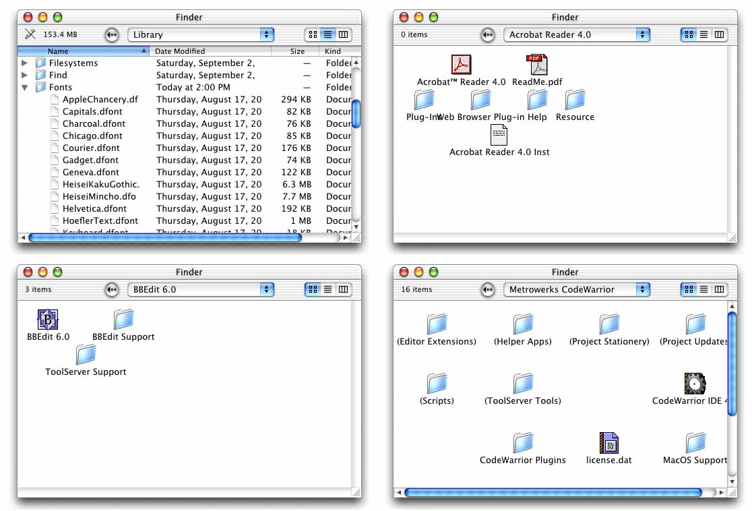Viewport: 752px width, 511px height.
Task: Click the Library window horizontal scrollbar thumb
Action: [165, 237]
